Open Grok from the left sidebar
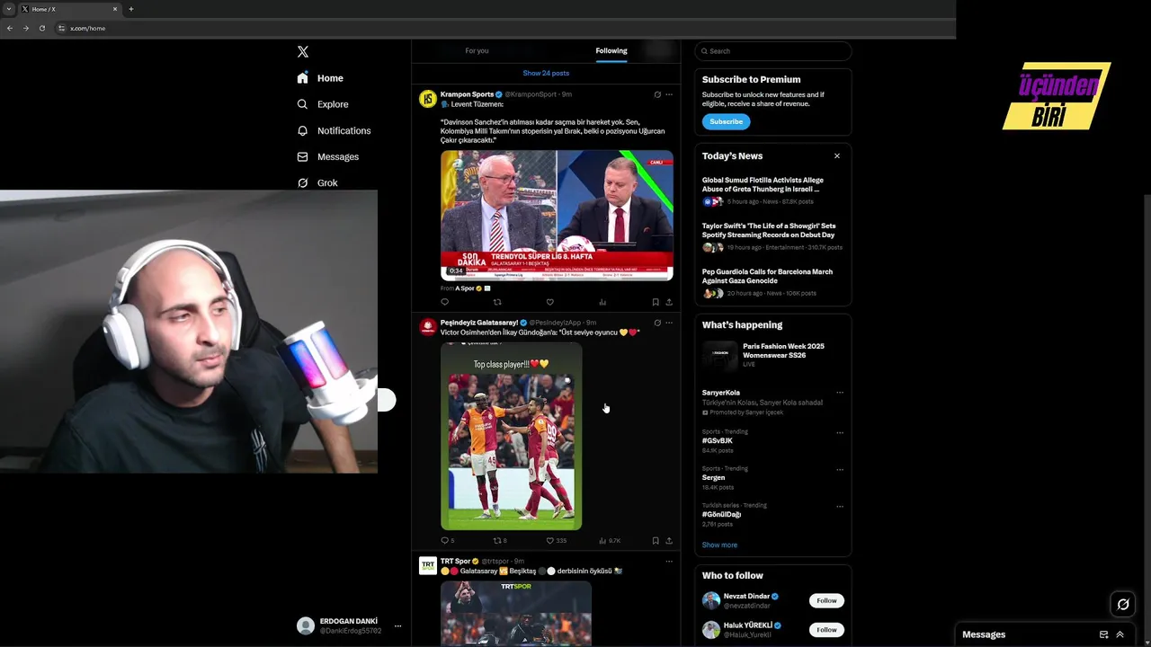Image resolution: width=1151 pixels, height=647 pixels. tap(317, 182)
